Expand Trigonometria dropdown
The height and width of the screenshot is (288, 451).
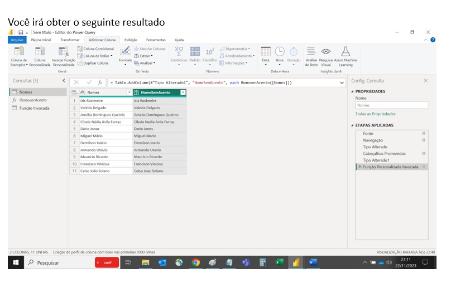tap(234, 49)
